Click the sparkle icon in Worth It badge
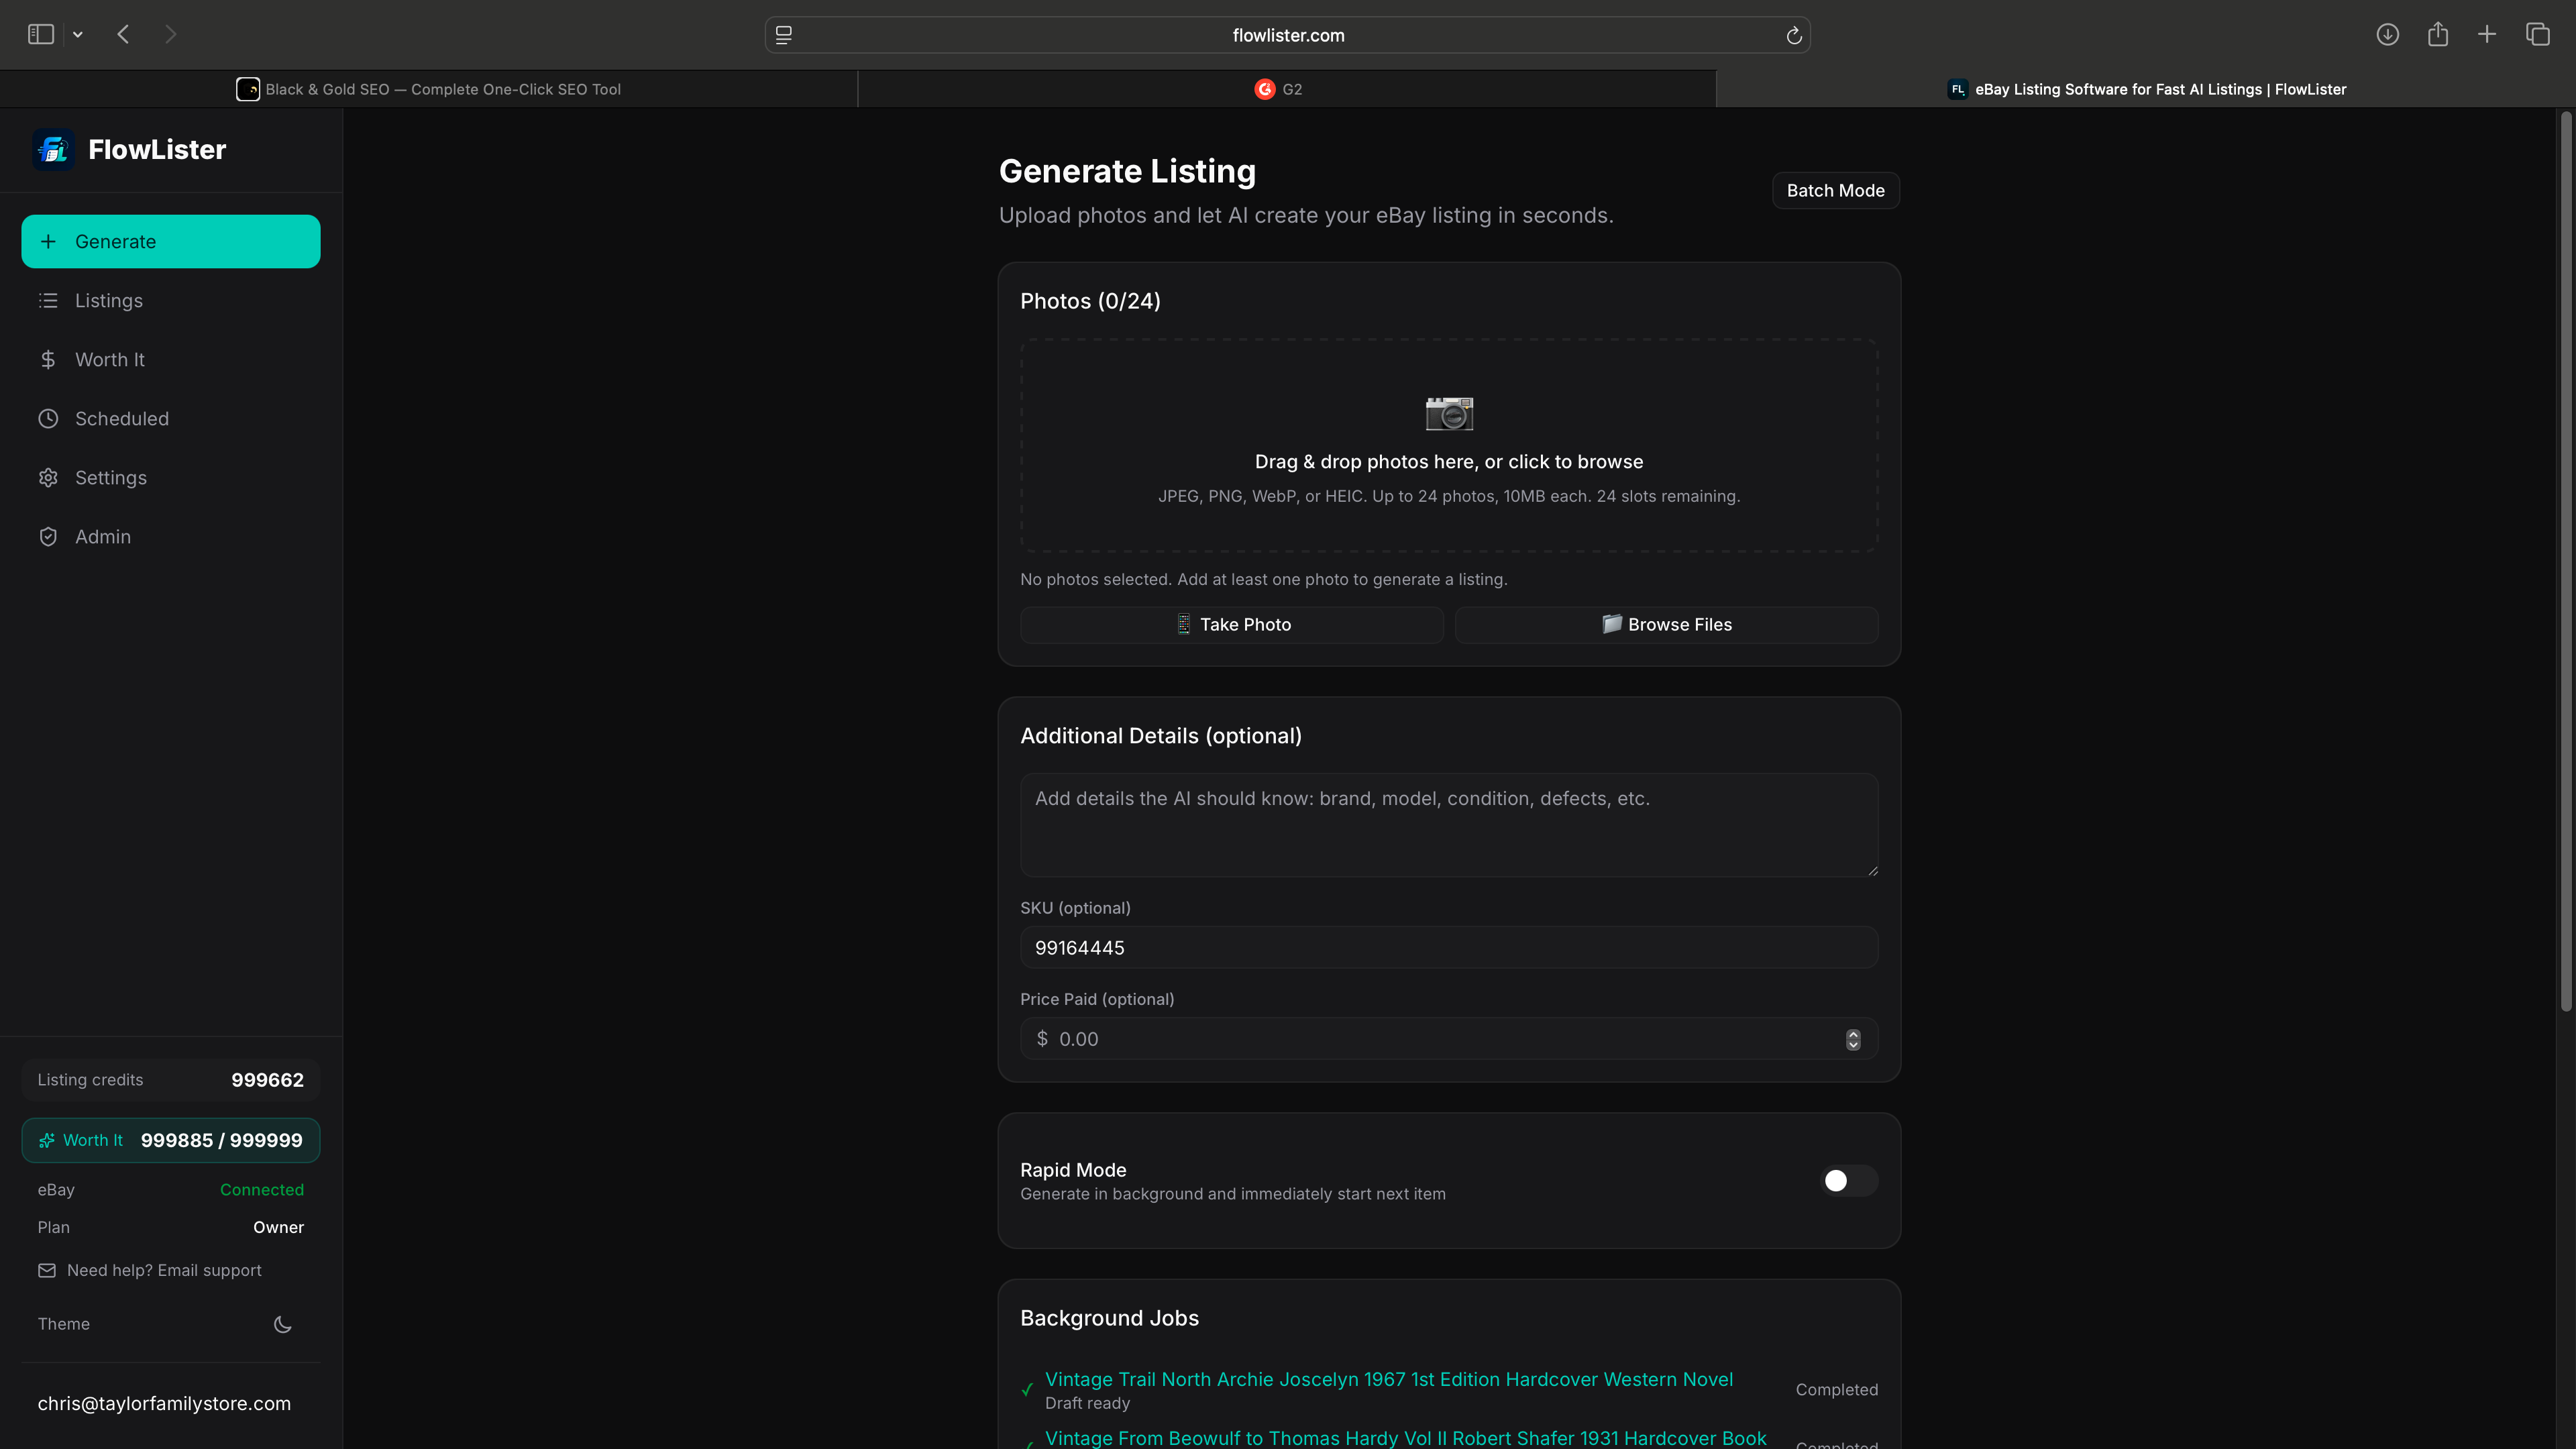Screen dimensions: 2576x1449 (47, 1141)
